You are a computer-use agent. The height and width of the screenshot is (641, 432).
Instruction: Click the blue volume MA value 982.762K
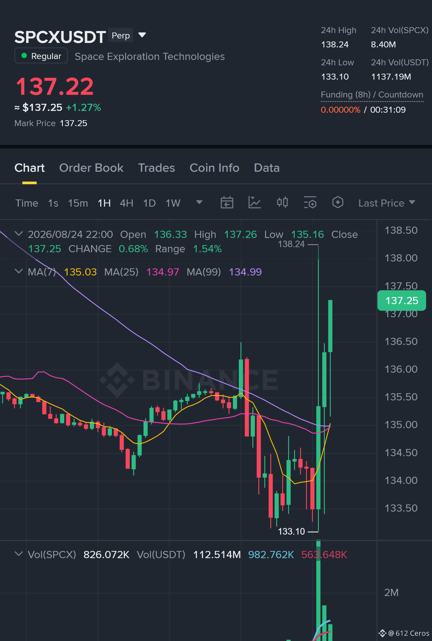click(x=271, y=555)
